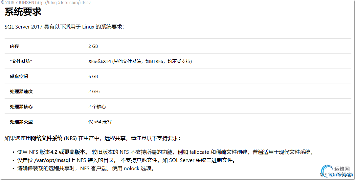Viewport: 355px width, 180px height.
Task: Click the 内存 row label
Action: click(14, 46)
